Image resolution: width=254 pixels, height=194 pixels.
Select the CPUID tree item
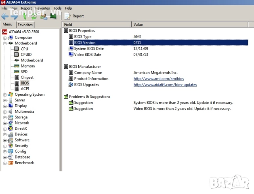click(26, 55)
